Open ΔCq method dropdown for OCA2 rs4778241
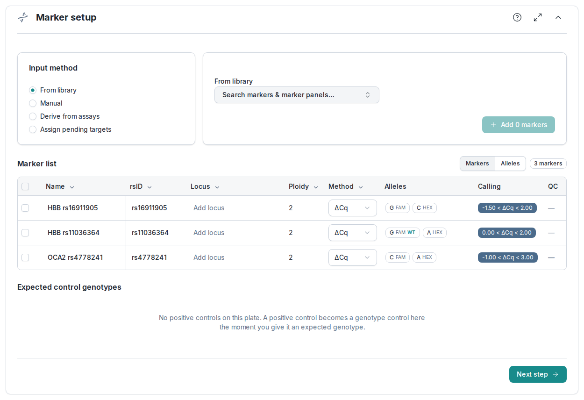This screenshot has height=400, width=584. 353,257
